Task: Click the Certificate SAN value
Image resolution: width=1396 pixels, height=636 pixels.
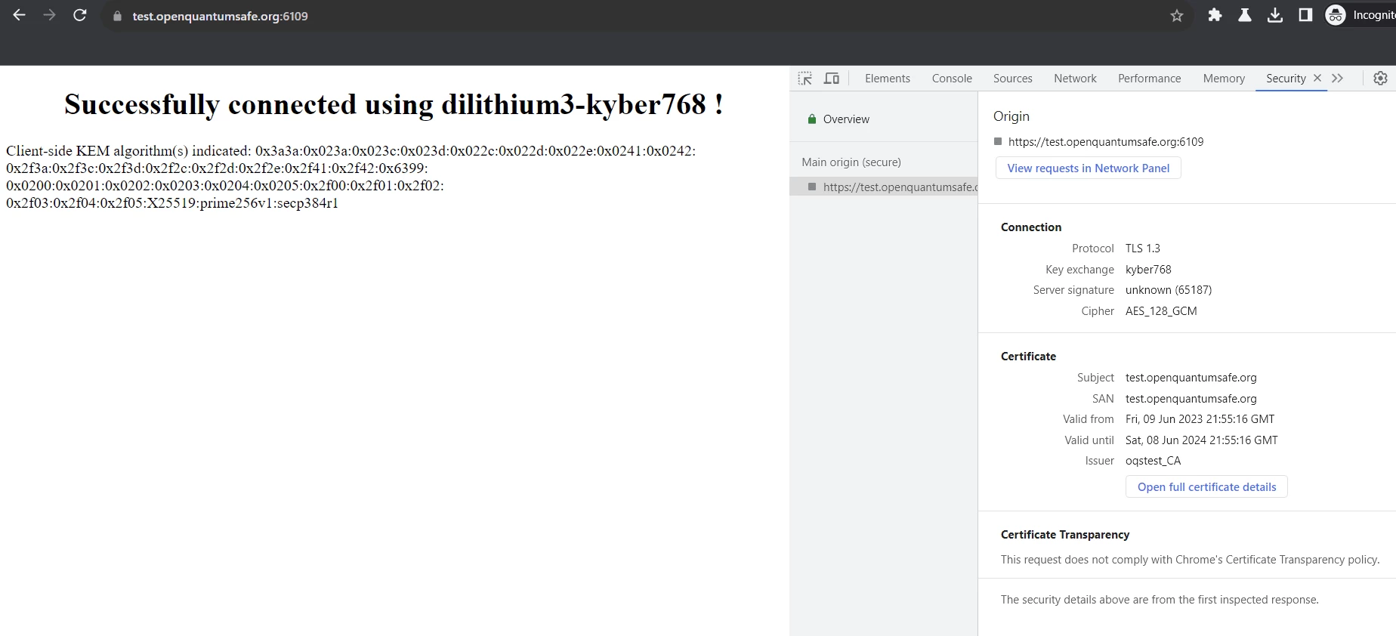Action: 1191,399
